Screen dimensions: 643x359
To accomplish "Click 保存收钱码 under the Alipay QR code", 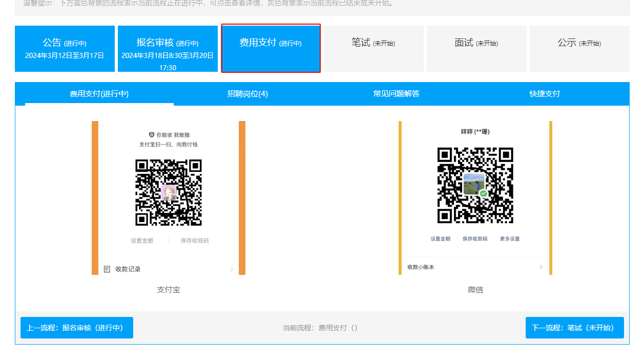I will pos(195,241).
